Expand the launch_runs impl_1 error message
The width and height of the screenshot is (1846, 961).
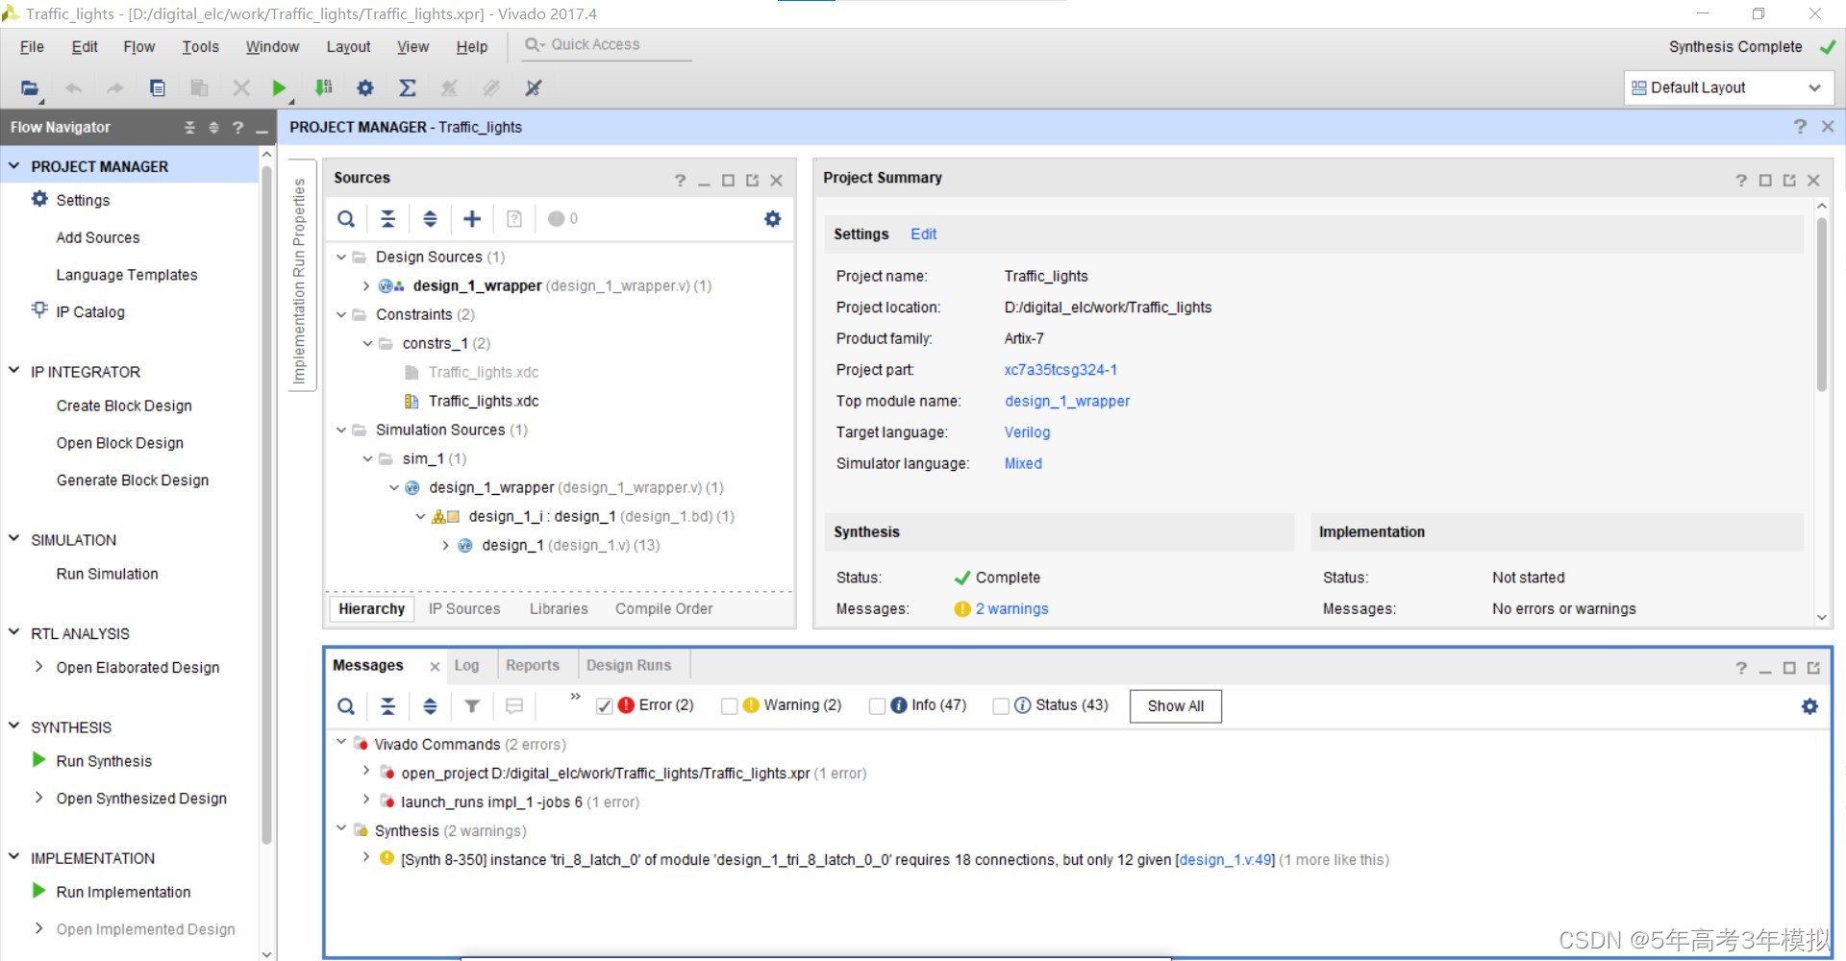[x=366, y=800]
